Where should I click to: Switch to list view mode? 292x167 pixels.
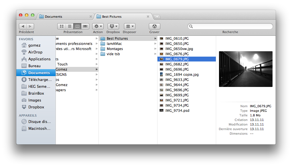coord(69,26)
